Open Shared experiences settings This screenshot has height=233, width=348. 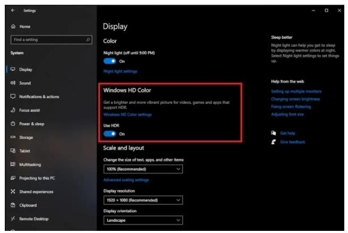tap(36, 192)
